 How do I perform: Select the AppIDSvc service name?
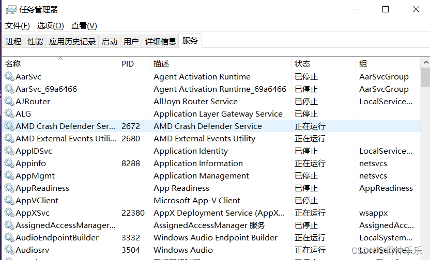tap(34, 151)
